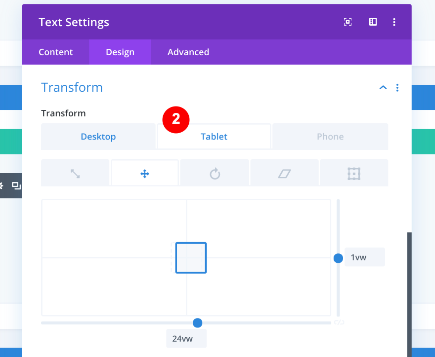Select the Scale transform tool

(x=75, y=173)
